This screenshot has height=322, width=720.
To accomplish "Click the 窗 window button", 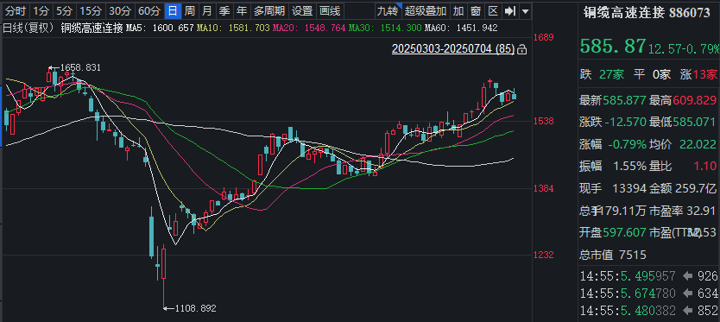I will [476, 10].
